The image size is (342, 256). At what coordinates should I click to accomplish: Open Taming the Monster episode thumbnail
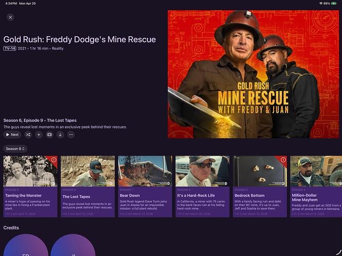[30, 171]
